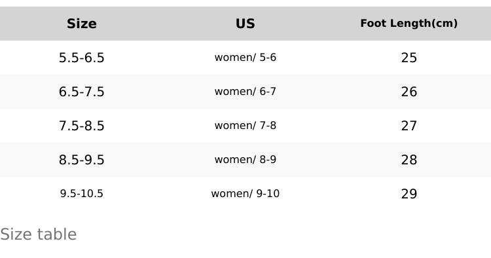Screen dimensions: 491x258
Task: Click foot length value 28
Action: point(409,160)
